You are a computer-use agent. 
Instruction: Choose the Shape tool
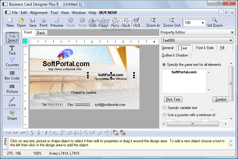click(x=12, y=115)
